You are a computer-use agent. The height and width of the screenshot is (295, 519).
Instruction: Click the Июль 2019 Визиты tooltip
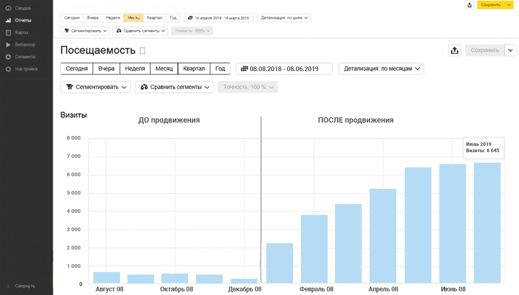pyautogui.click(x=483, y=147)
